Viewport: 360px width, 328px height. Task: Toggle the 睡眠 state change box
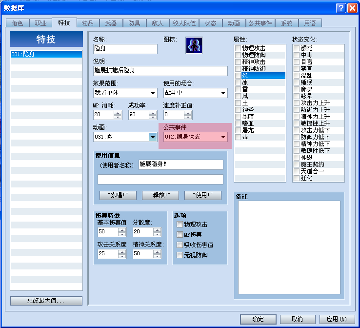coord(297,82)
